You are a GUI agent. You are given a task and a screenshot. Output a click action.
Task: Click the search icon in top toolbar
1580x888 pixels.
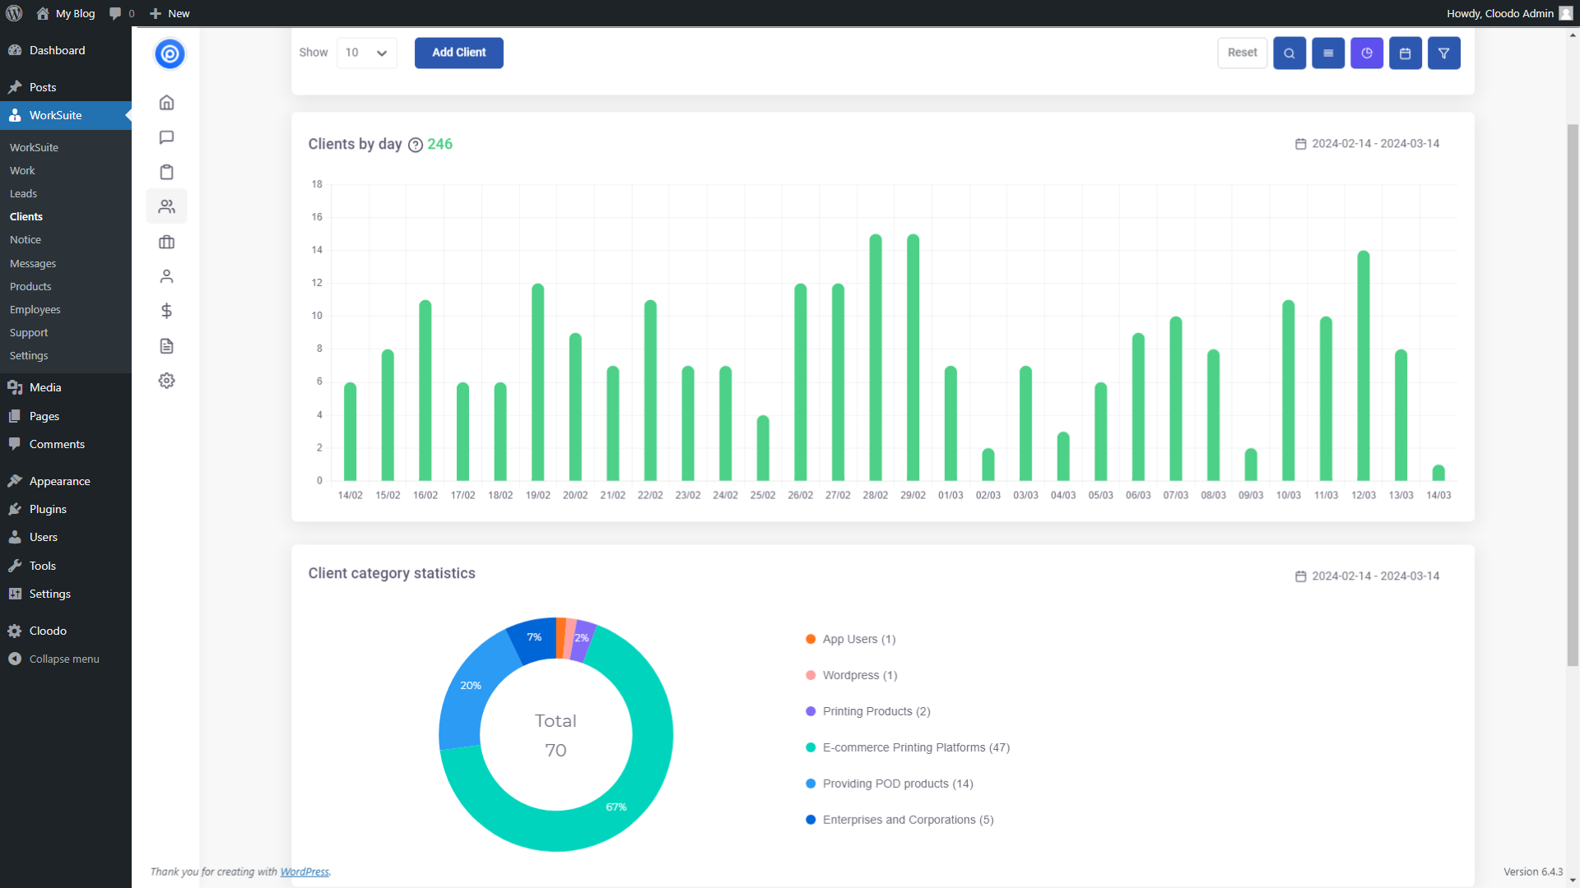click(x=1290, y=53)
